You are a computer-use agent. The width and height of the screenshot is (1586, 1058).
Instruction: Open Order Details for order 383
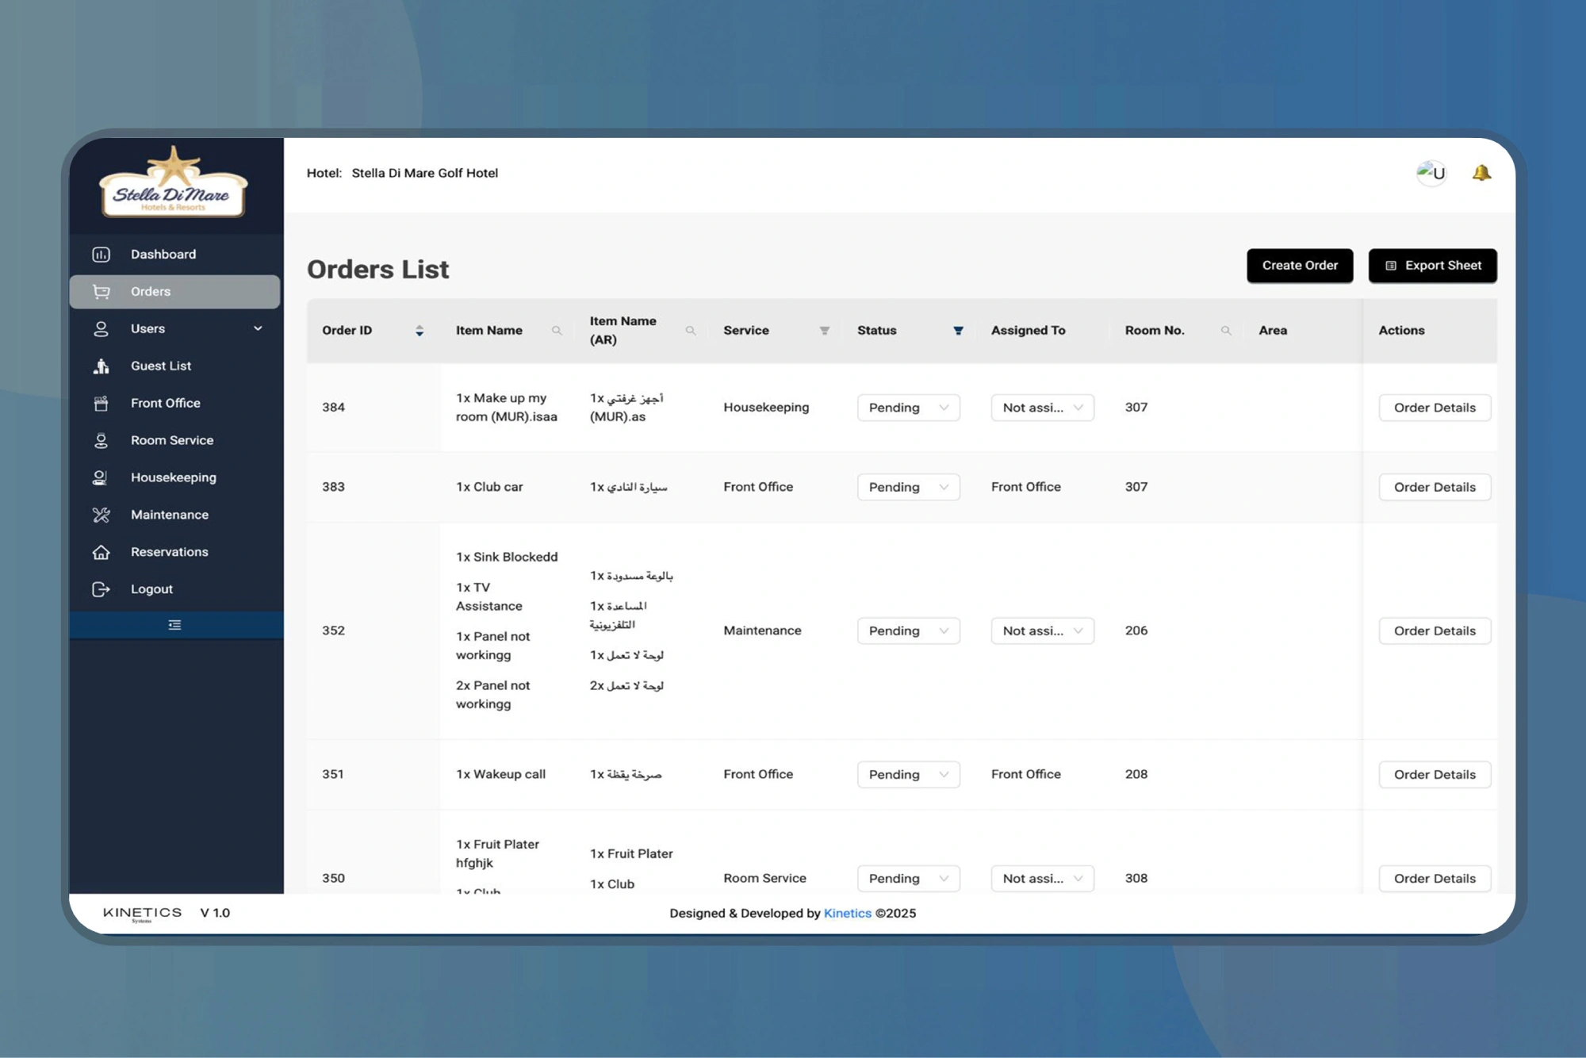pos(1434,487)
